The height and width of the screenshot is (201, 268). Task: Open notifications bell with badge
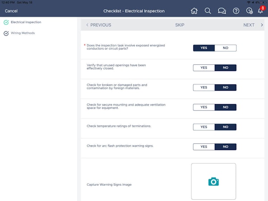click(260, 10)
